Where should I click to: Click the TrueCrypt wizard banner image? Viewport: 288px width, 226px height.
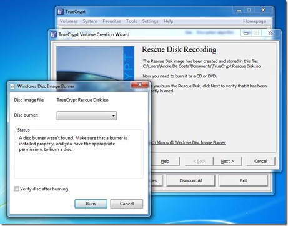pyautogui.click(x=95, y=64)
